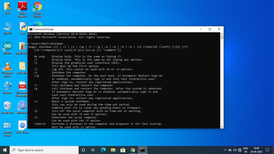The image size is (274, 154).
Task: Select the rufus_files folder on desktop
Action: click(x=22, y=68)
